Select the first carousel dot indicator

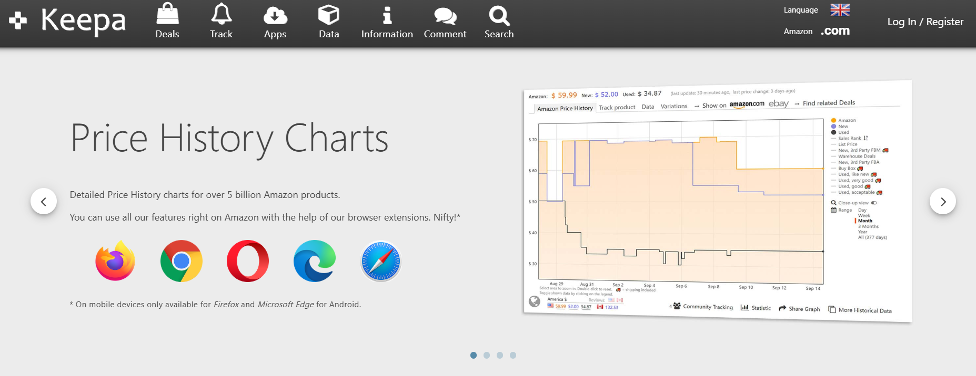(474, 356)
